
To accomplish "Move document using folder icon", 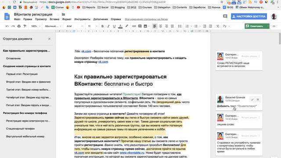I will coord(63,14).
